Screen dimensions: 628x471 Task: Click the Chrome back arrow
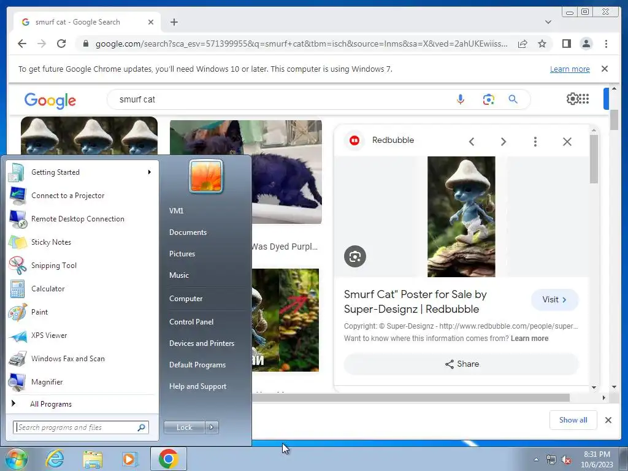[22, 44]
